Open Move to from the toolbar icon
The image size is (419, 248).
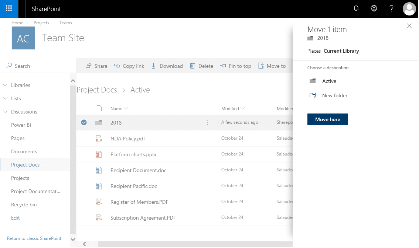(x=262, y=66)
